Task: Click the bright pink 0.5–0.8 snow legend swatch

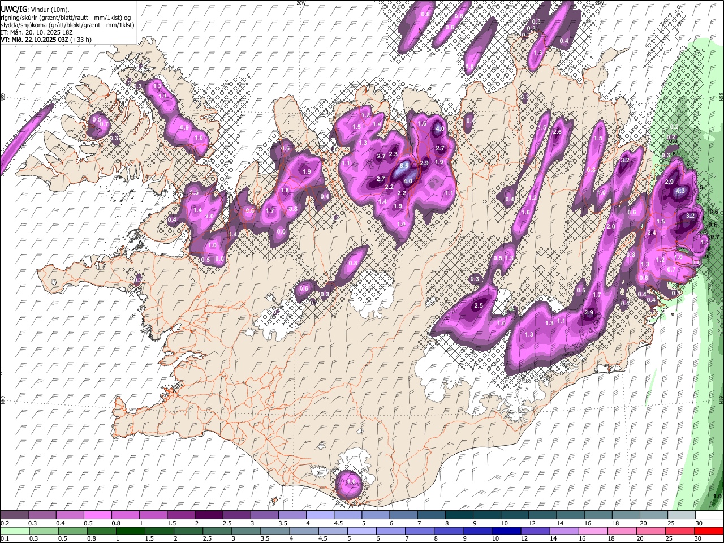Action: [97, 515]
